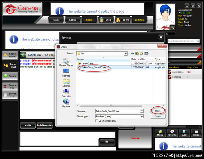Click the status dropdown arrow under username
Image resolution: width=204 pixels, height=159 pixels.
(180, 13)
